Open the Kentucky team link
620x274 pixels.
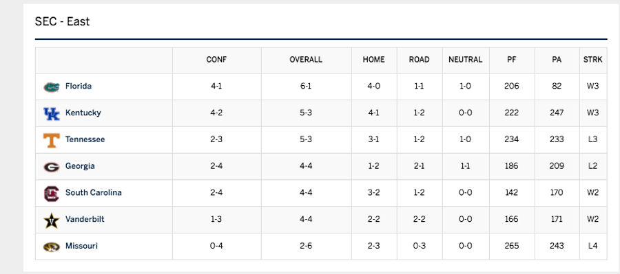pos(83,113)
